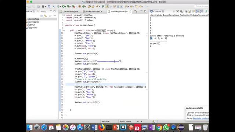
Task: Click the comment '//orders in natural ordering.'
Action: (91, 79)
